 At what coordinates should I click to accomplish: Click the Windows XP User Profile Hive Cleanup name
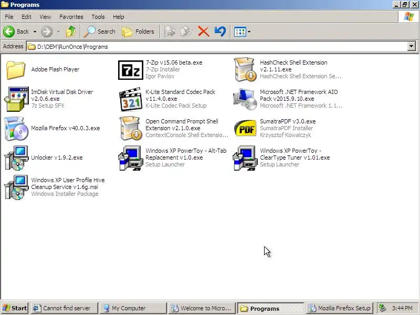68,183
